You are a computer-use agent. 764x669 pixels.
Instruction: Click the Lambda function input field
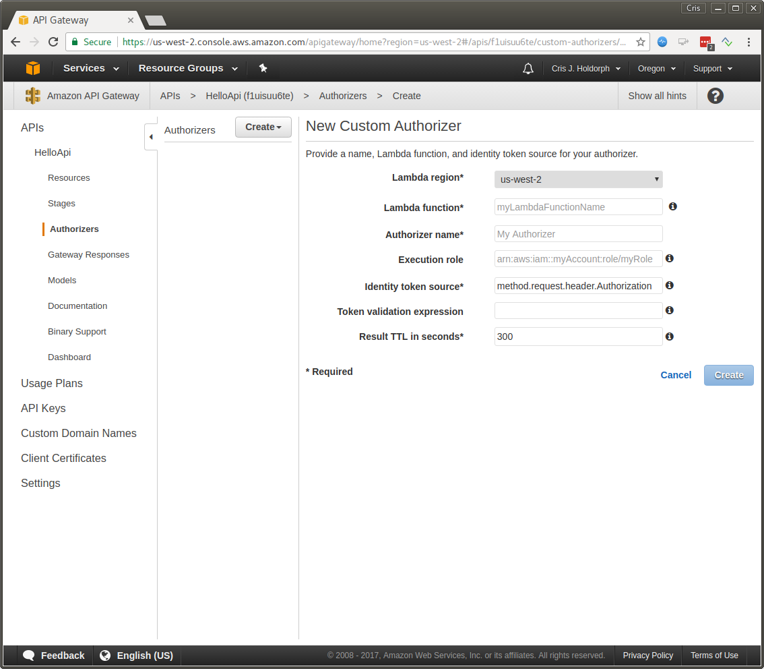pos(578,207)
